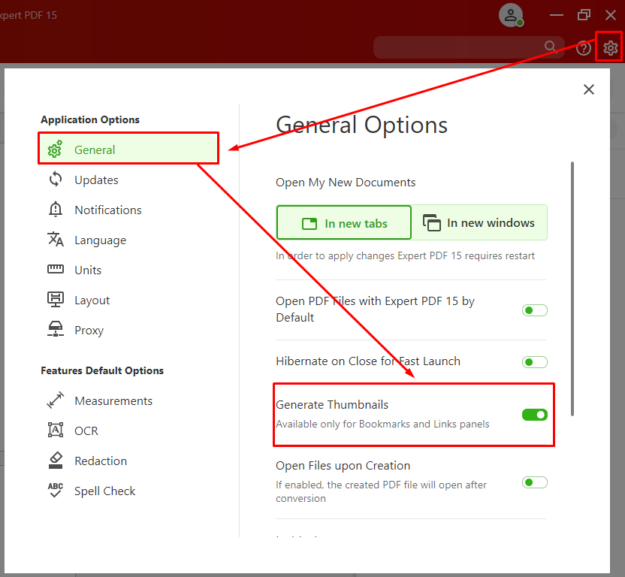The image size is (625, 577).
Task: Disable the Generate Thumbnails switch
Action: (x=535, y=415)
